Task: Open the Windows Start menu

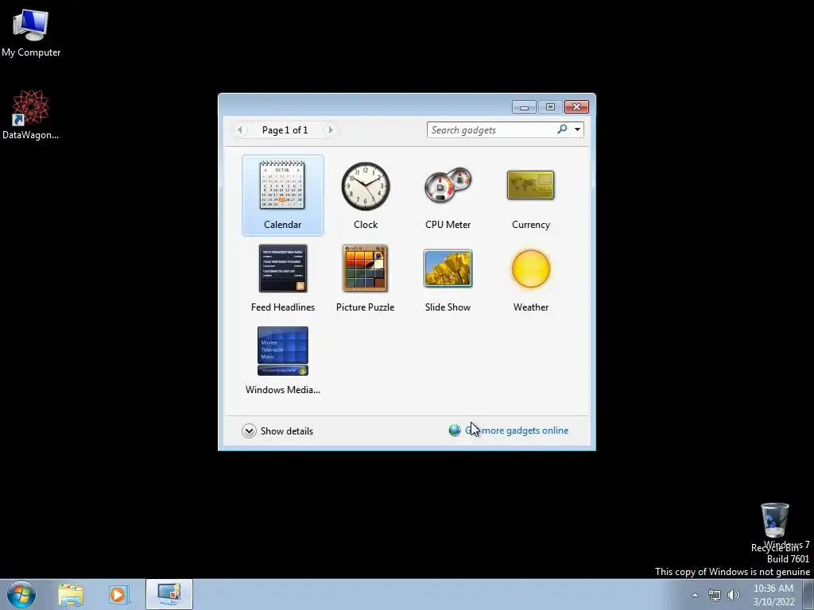Action: point(21,594)
